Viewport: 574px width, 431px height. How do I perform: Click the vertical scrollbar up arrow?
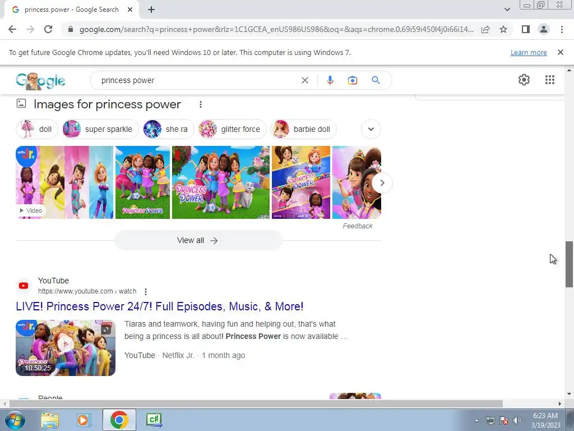point(569,70)
